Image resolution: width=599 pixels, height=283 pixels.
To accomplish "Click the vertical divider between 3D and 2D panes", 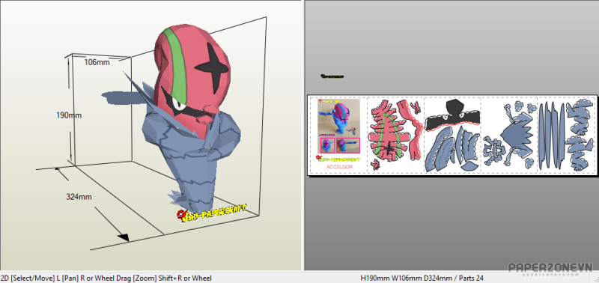I will click(x=303, y=136).
